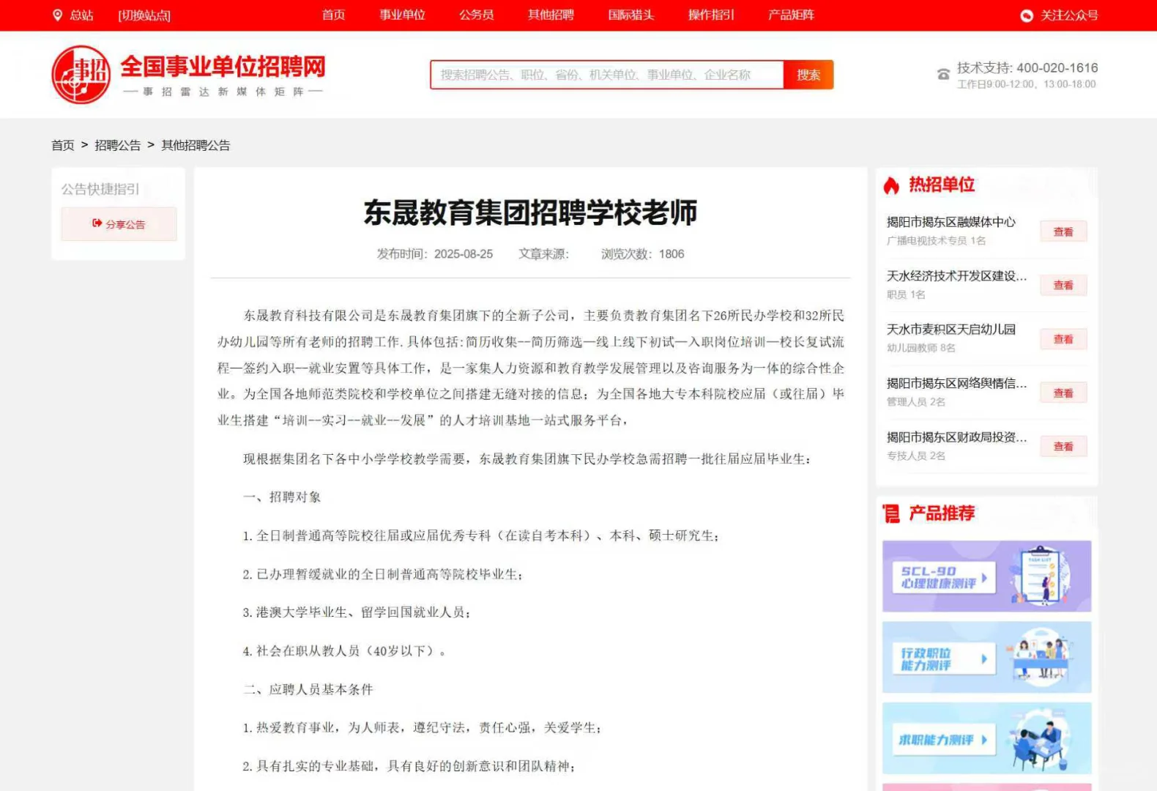Go to 招聘公告 in the breadcrumb
1157x791 pixels.
[118, 145]
